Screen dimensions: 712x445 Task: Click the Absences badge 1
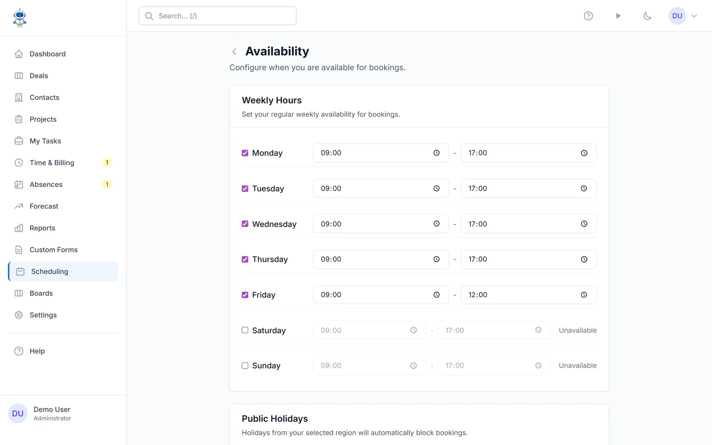click(x=107, y=185)
